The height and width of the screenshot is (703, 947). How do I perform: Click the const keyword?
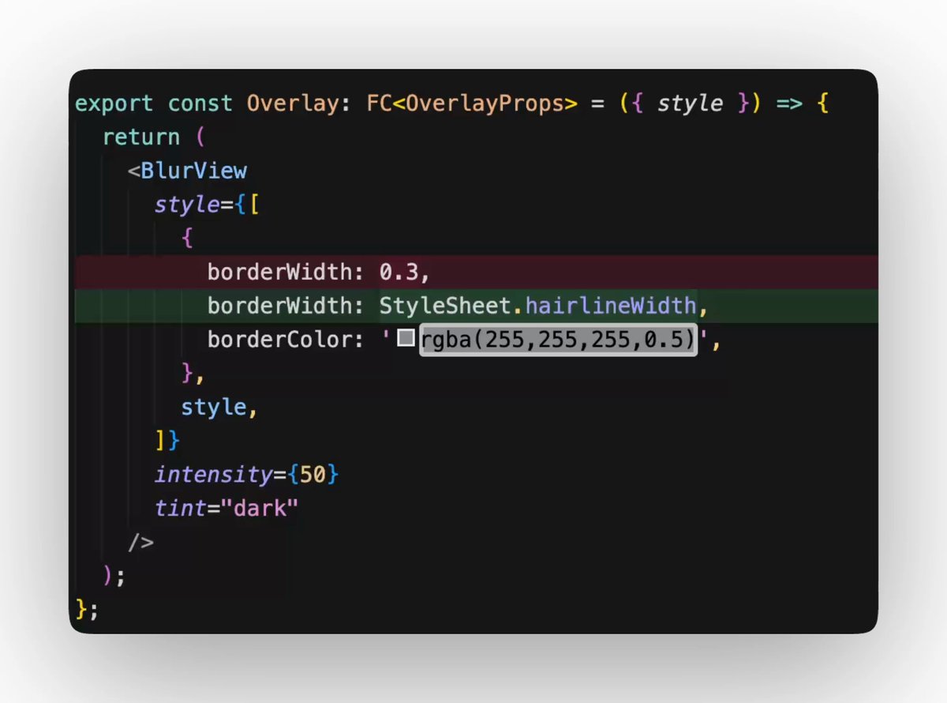[x=200, y=103]
